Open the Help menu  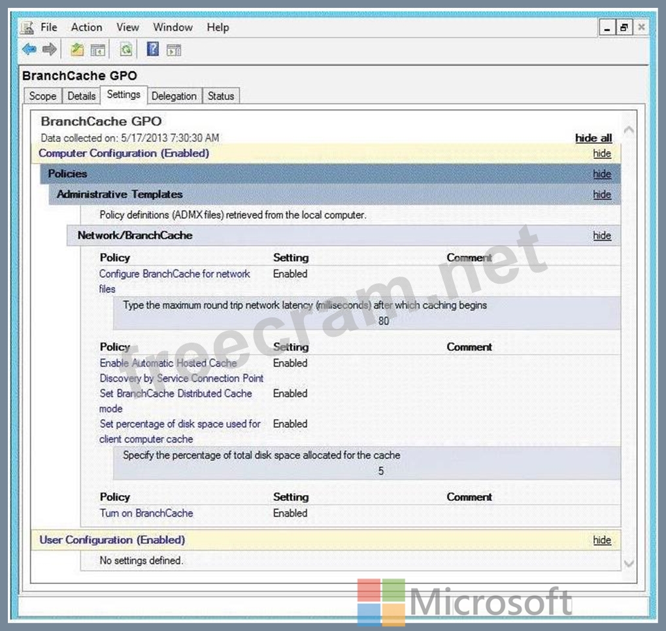click(x=218, y=27)
